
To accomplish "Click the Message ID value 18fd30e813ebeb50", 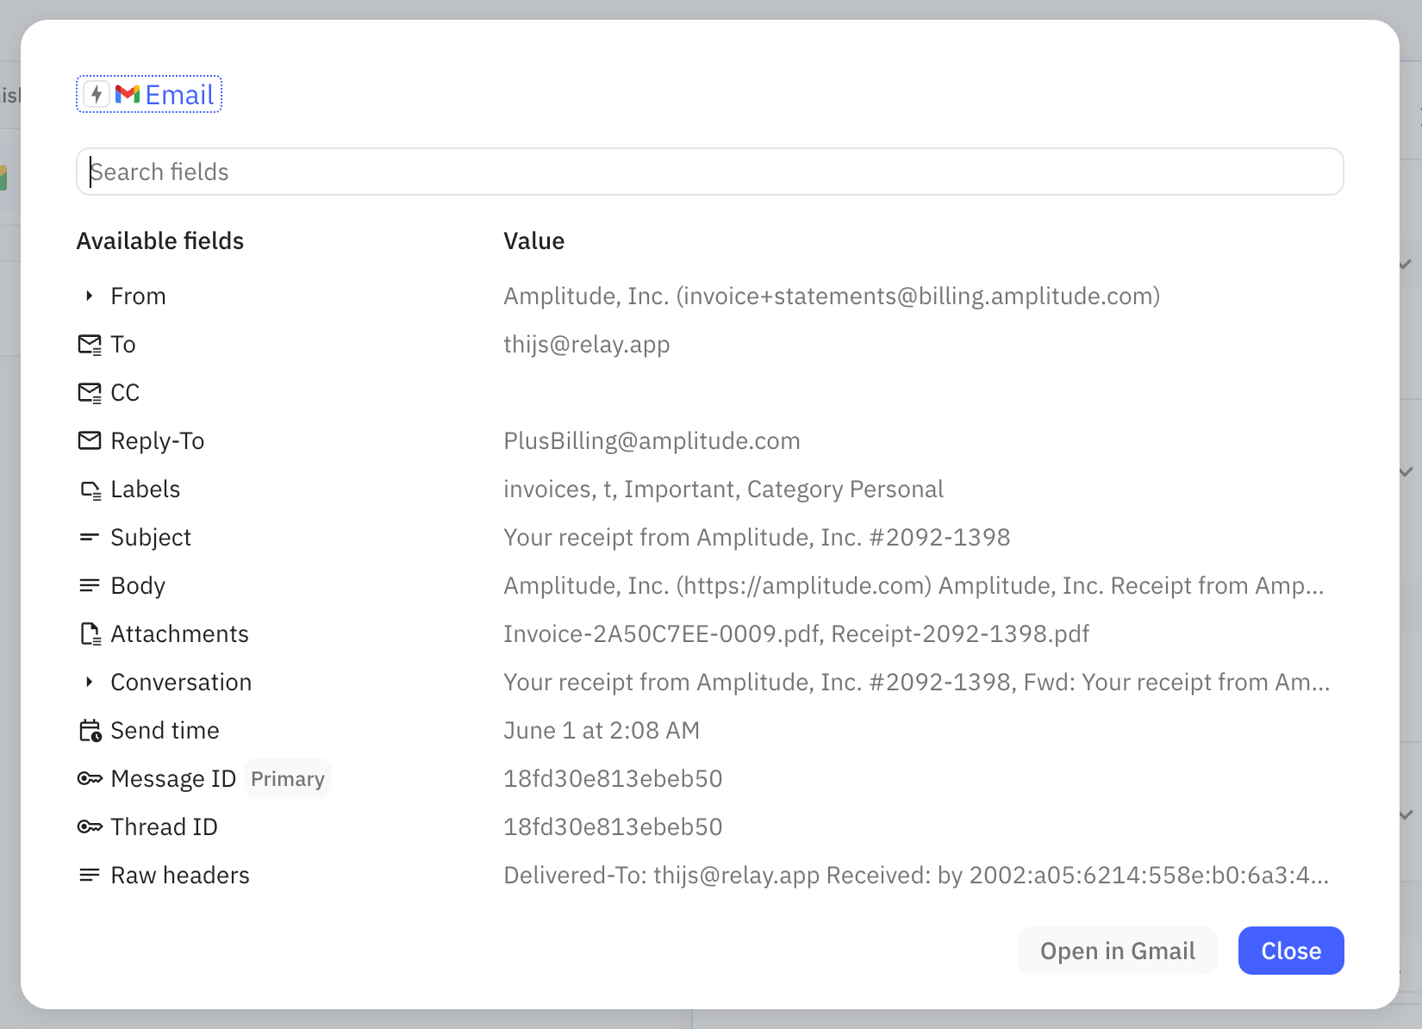I will pos(613,779).
